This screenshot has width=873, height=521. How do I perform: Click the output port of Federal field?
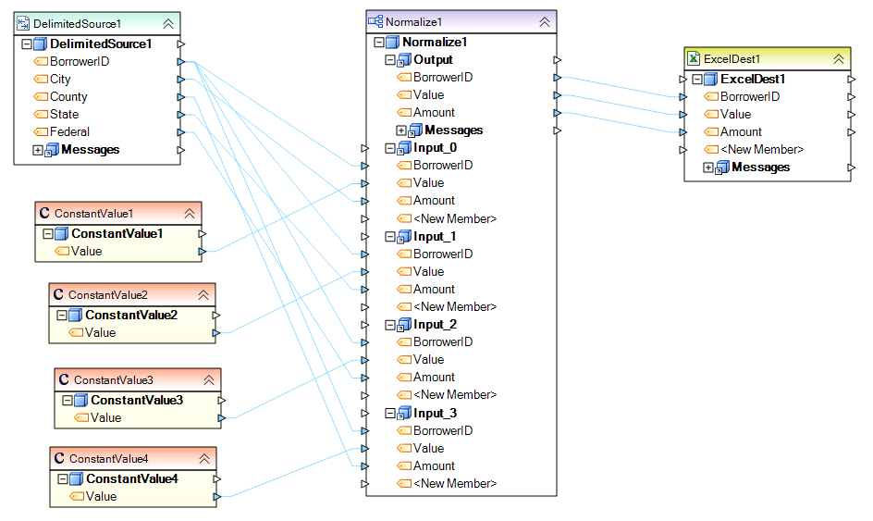pos(181,132)
